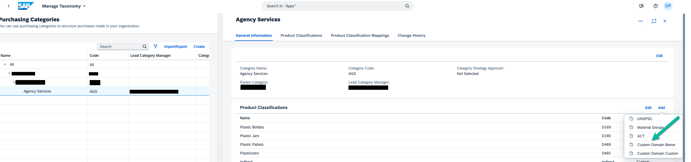Click the filter funnel icon
This screenshot has height=162, width=691.
click(x=155, y=47)
